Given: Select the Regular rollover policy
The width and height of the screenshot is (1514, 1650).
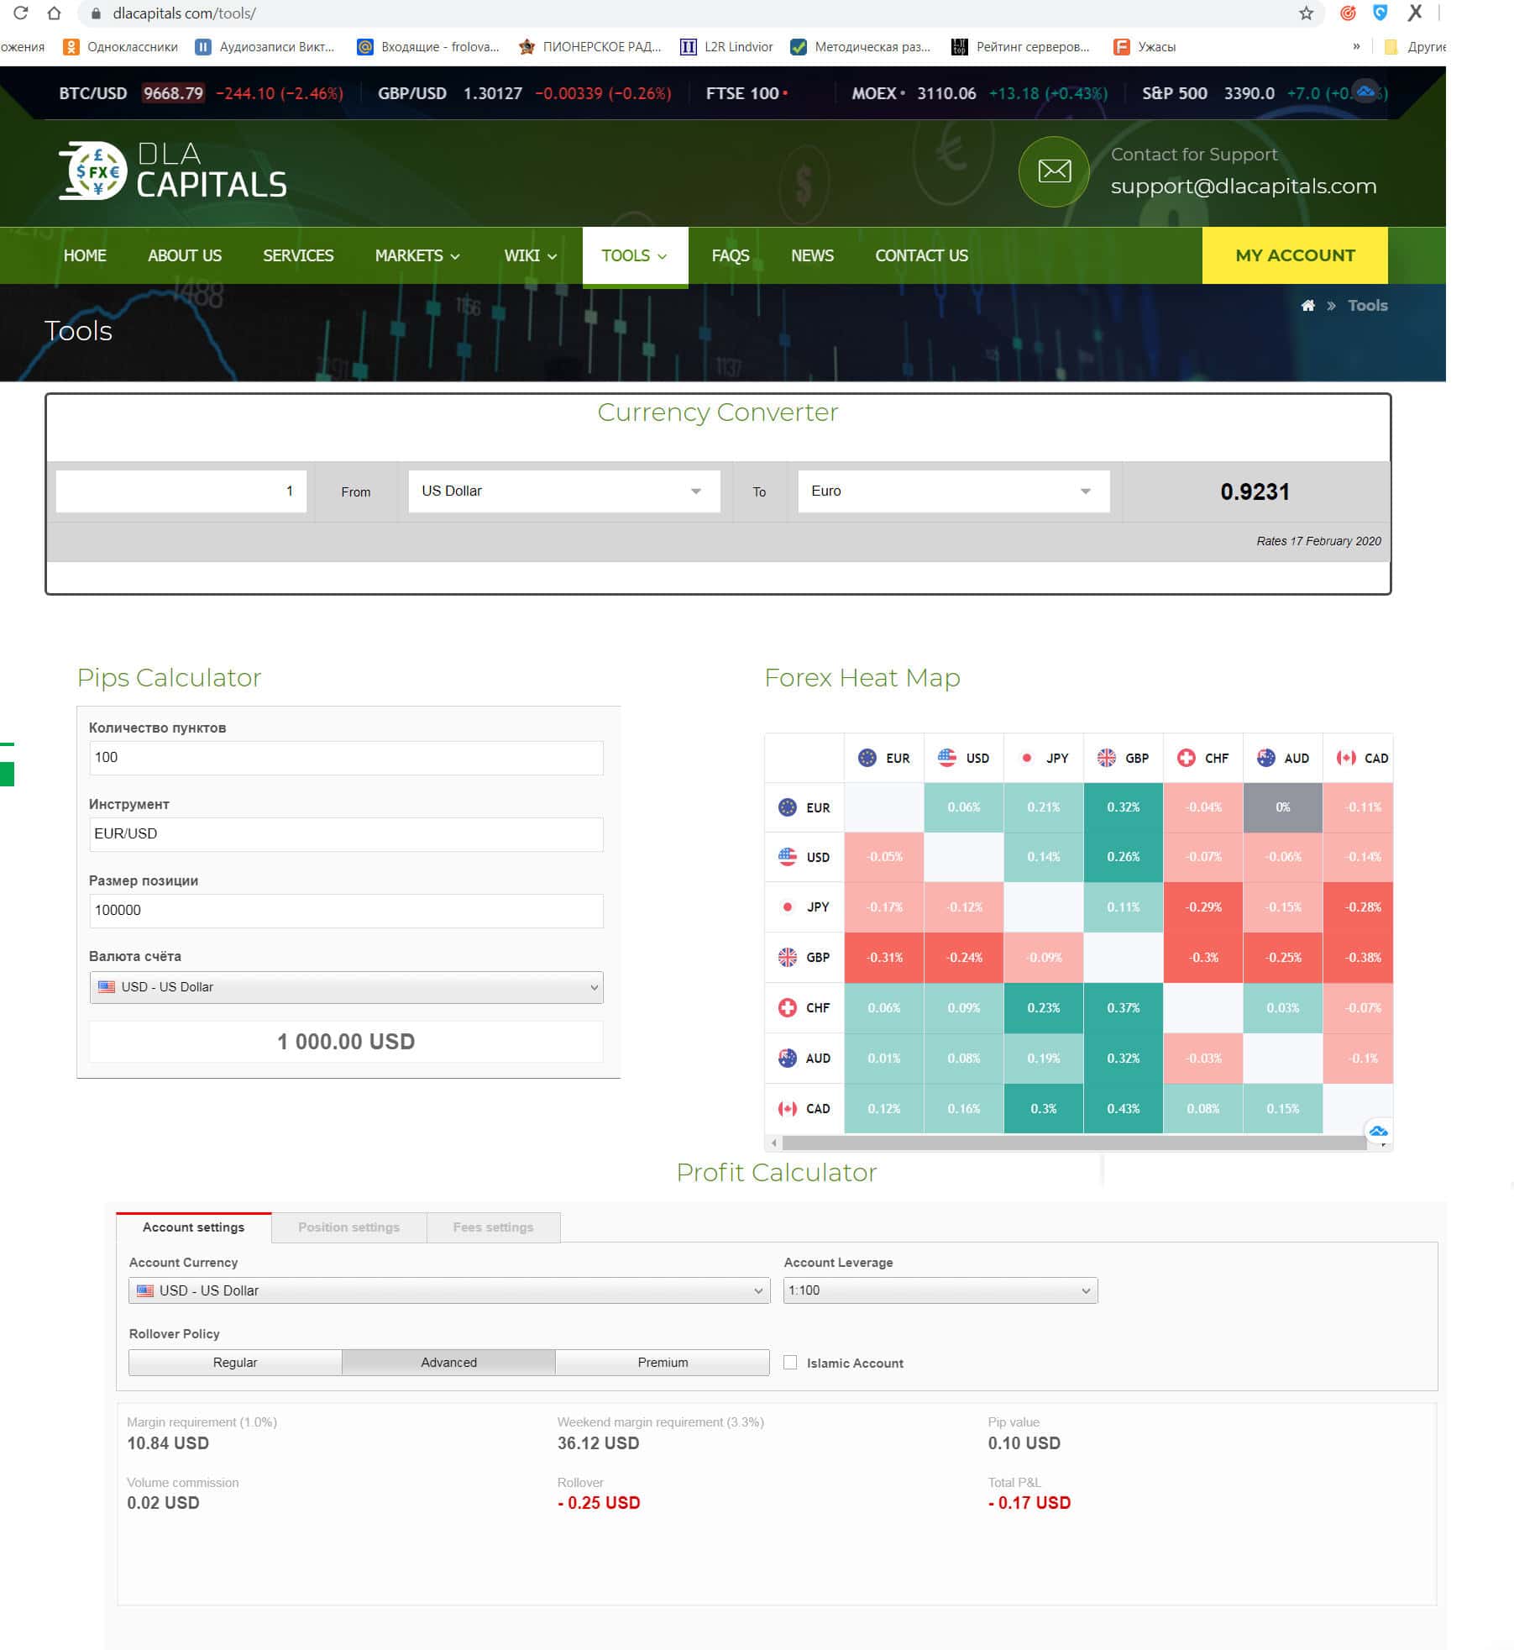Looking at the screenshot, I should click(x=235, y=1363).
